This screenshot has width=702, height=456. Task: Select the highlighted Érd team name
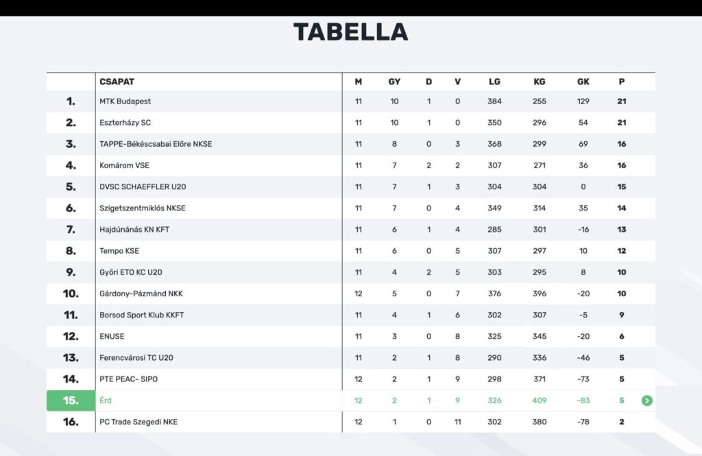pos(106,400)
